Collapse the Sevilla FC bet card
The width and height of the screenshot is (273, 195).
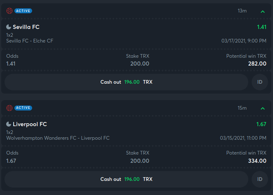(x=263, y=12)
